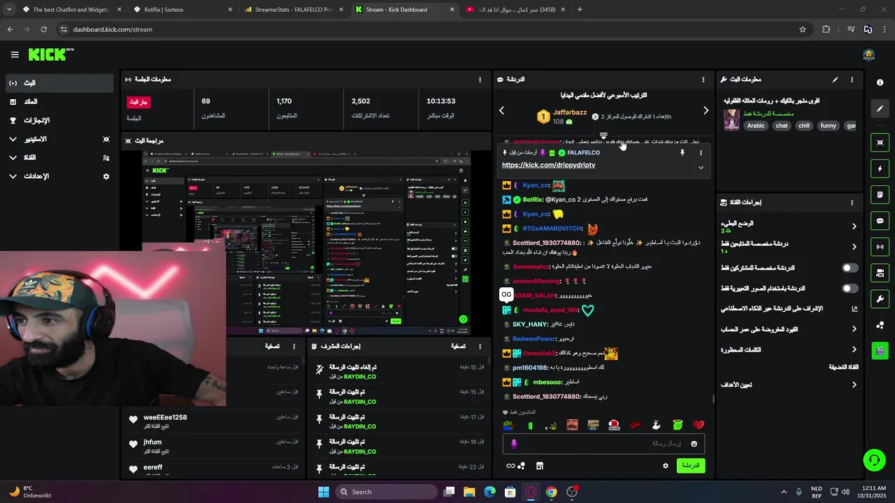Click the pencil icon in right rail

pyautogui.click(x=880, y=108)
